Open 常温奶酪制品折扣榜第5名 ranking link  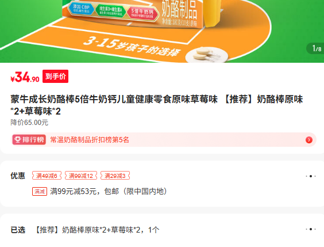tap(90, 140)
